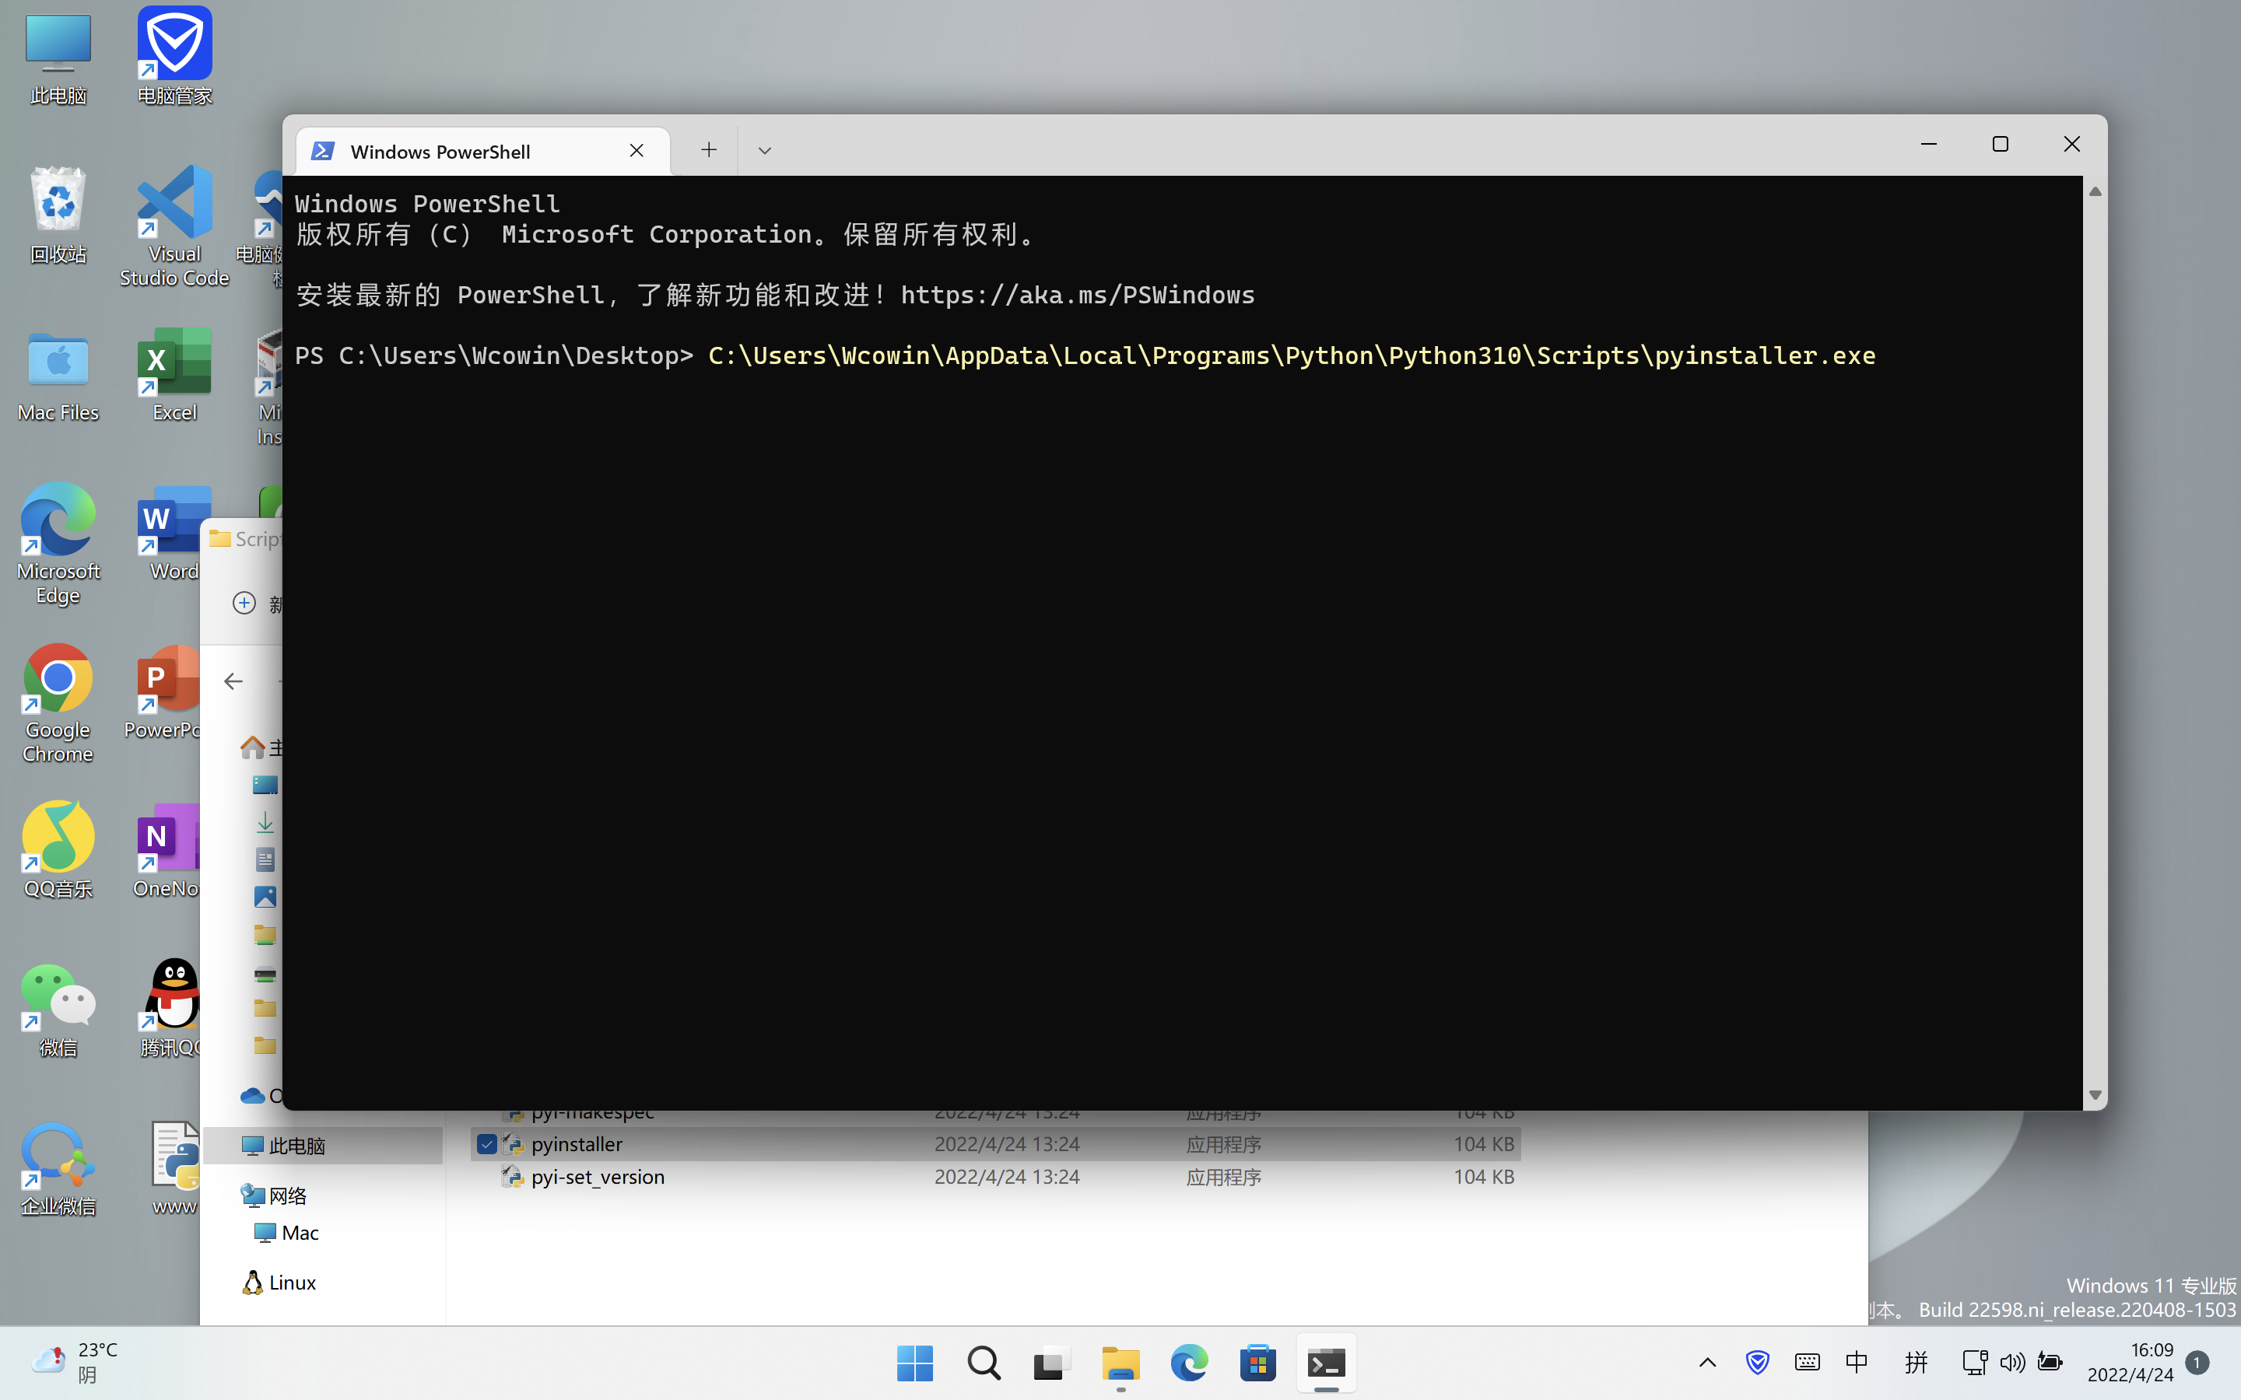Toggle Chinese input mode 中 indicator

pos(1856,1362)
